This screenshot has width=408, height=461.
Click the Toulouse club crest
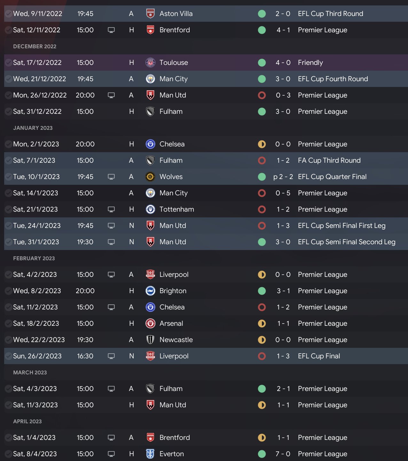tap(150, 63)
